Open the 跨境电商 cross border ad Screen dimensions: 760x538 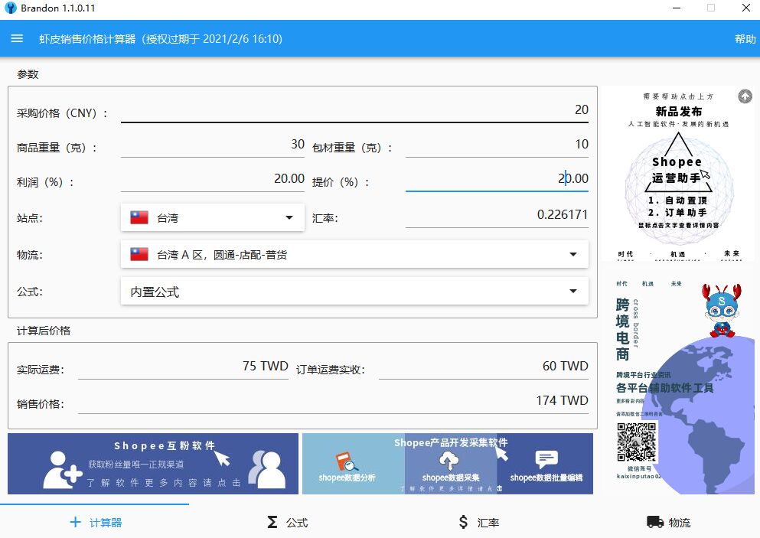(677, 383)
